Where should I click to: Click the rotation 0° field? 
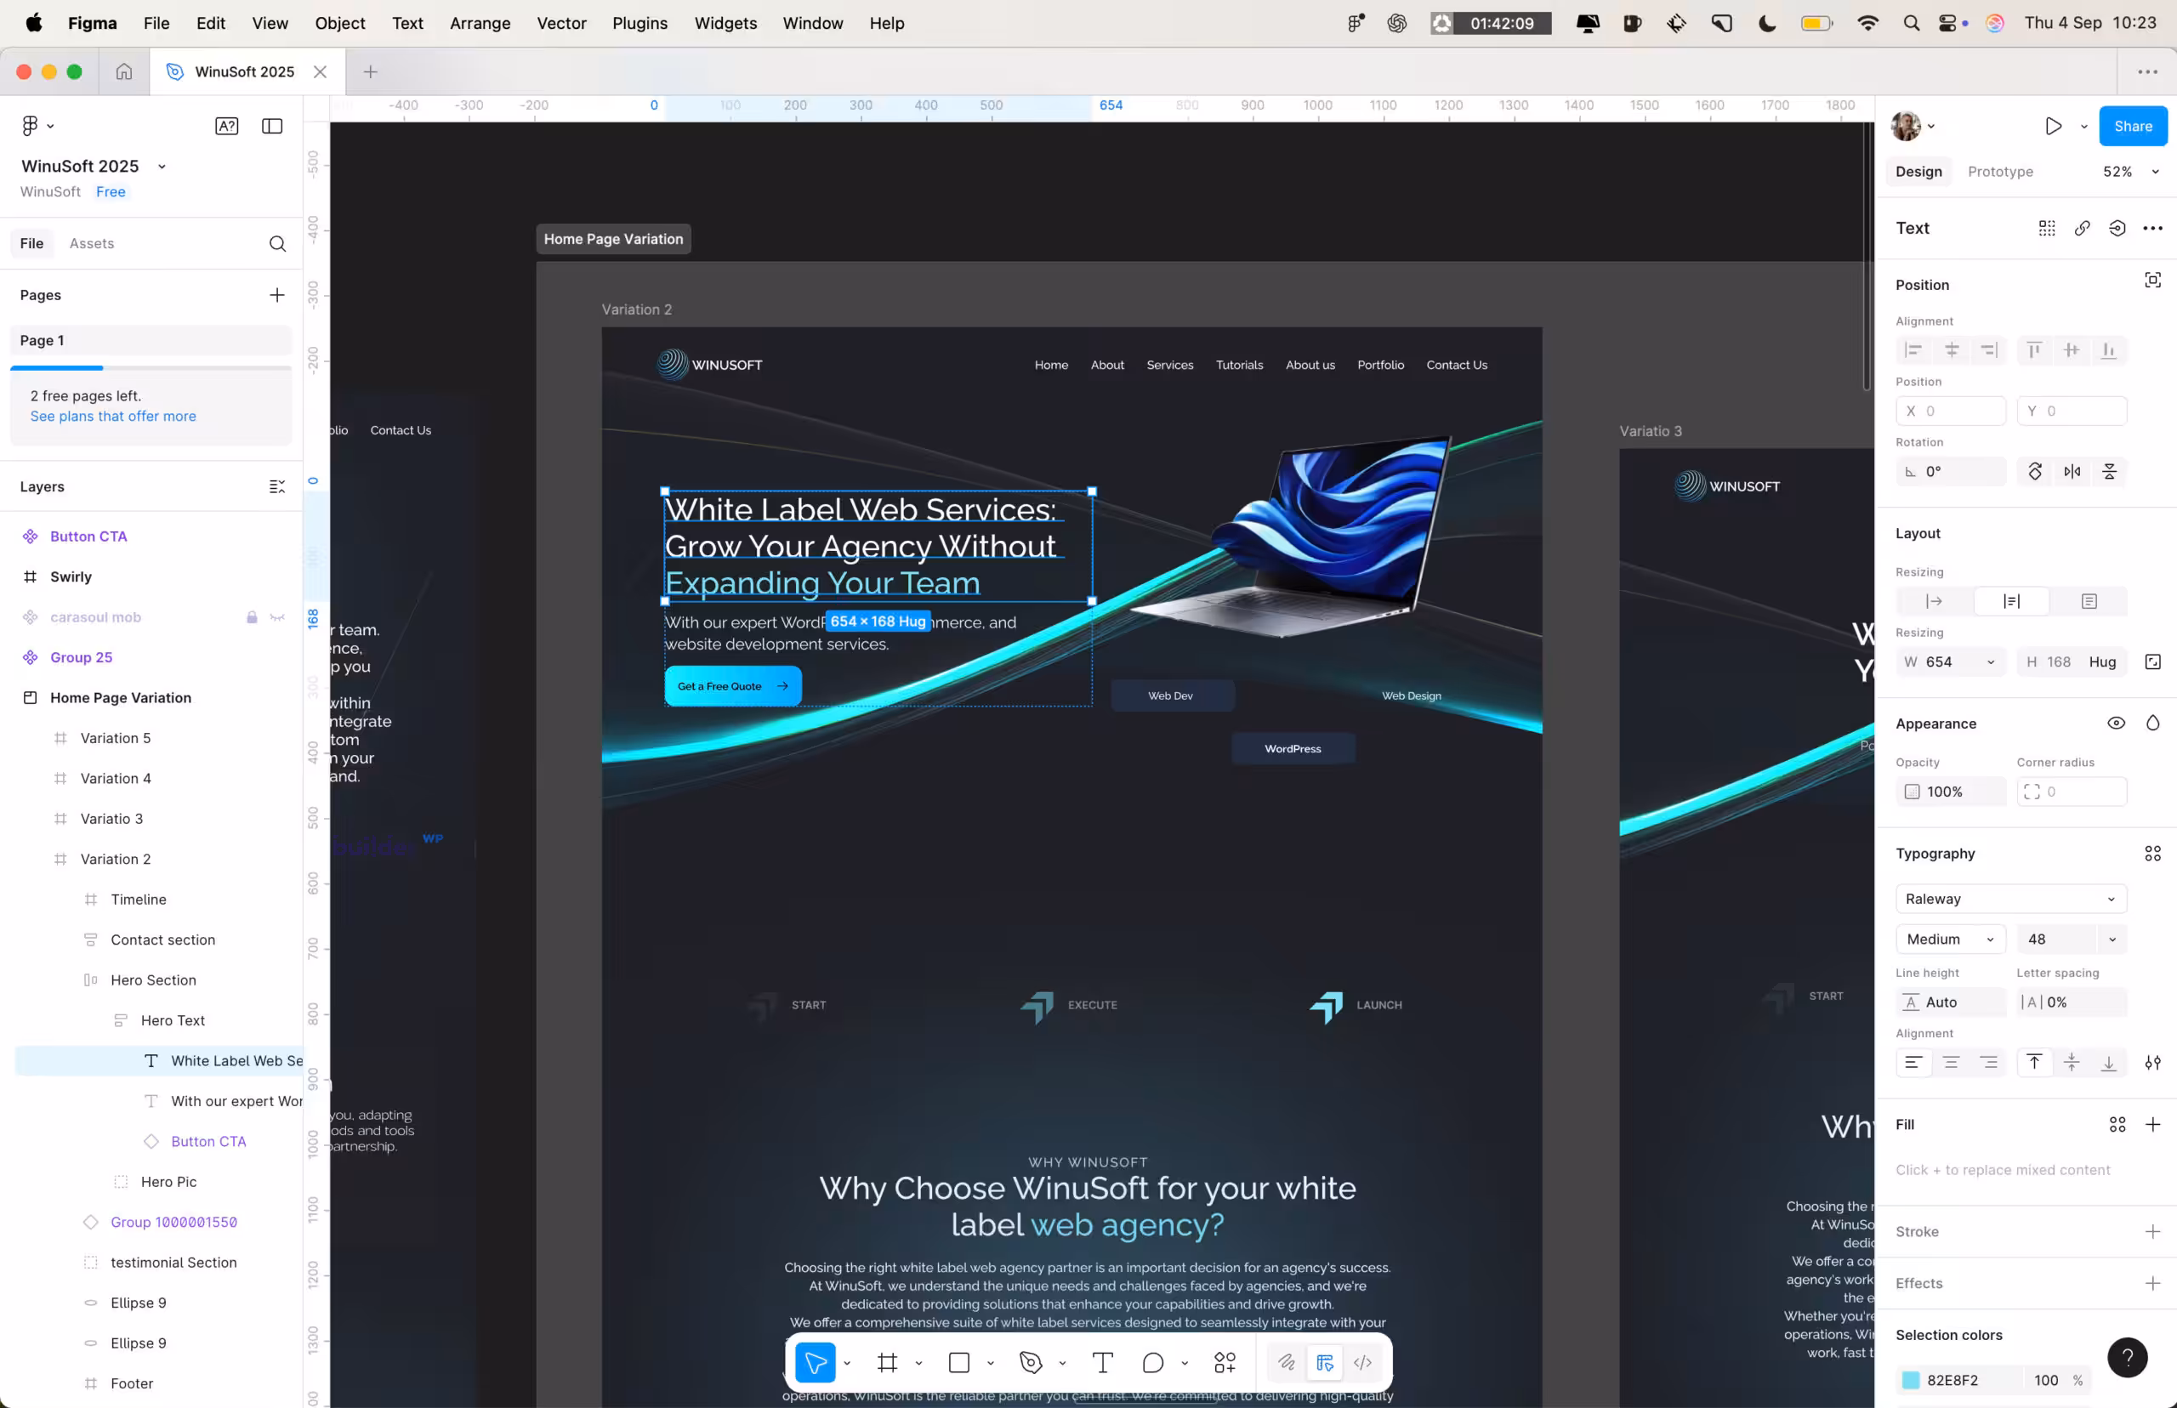click(1951, 472)
